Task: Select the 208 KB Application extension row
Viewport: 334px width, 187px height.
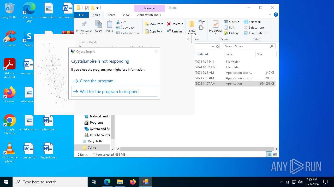Action: tap(235, 78)
